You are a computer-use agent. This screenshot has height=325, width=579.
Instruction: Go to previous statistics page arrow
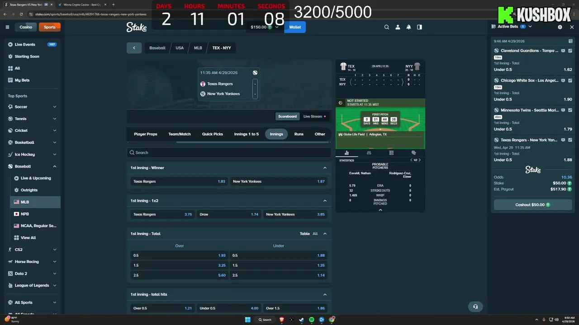pyautogui.click(x=411, y=160)
